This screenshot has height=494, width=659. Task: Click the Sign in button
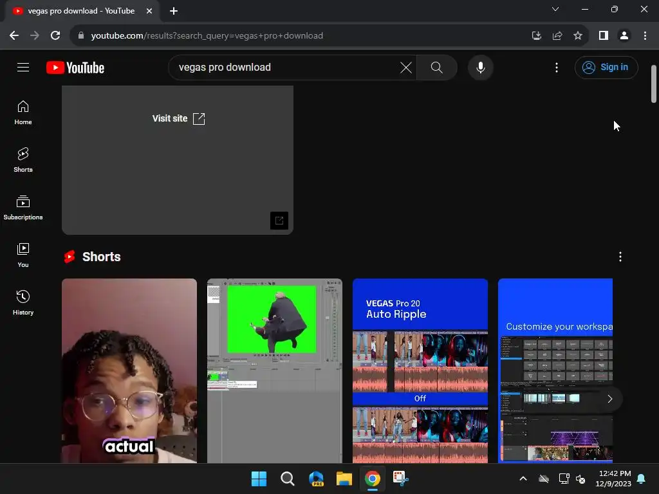click(x=606, y=67)
